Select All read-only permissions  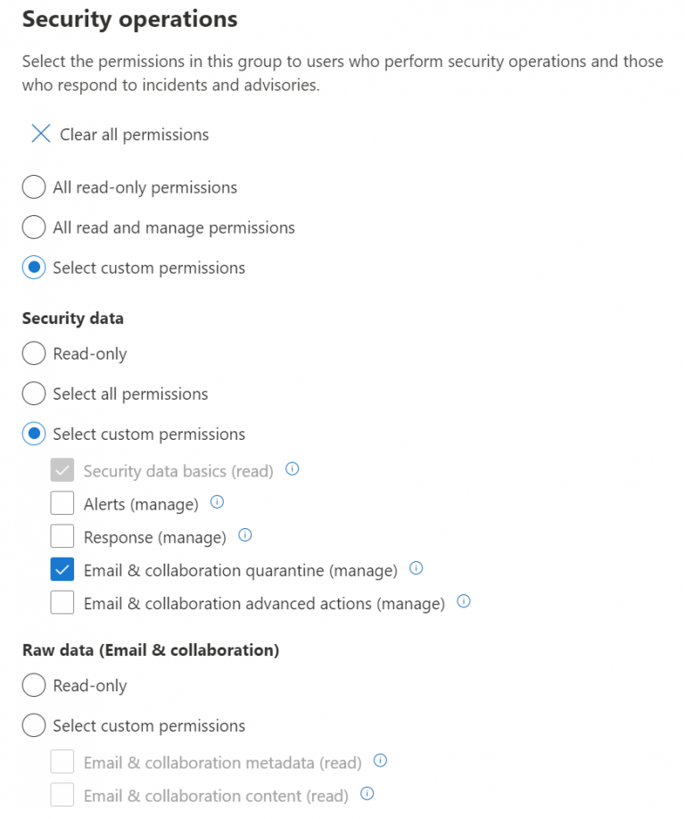[x=33, y=186]
